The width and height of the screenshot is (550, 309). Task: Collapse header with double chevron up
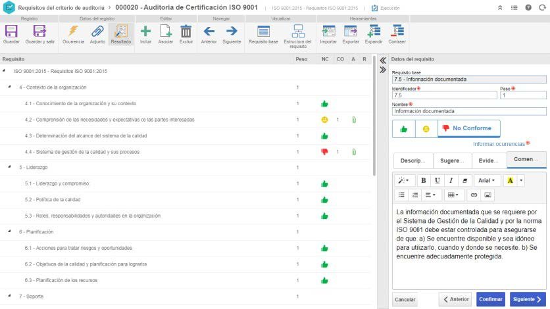[x=500, y=8]
